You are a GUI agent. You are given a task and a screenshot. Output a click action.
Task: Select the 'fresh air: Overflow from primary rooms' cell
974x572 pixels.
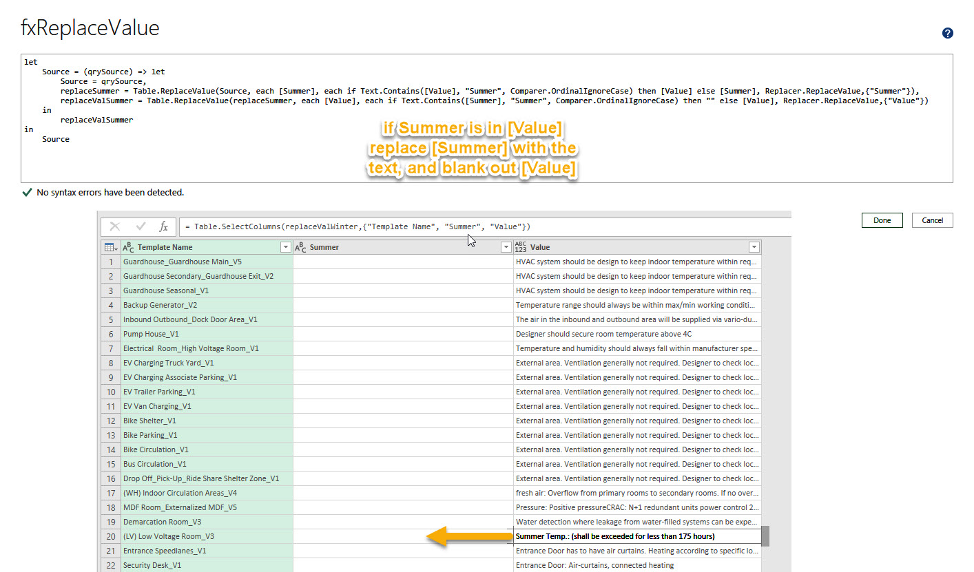(x=637, y=493)
